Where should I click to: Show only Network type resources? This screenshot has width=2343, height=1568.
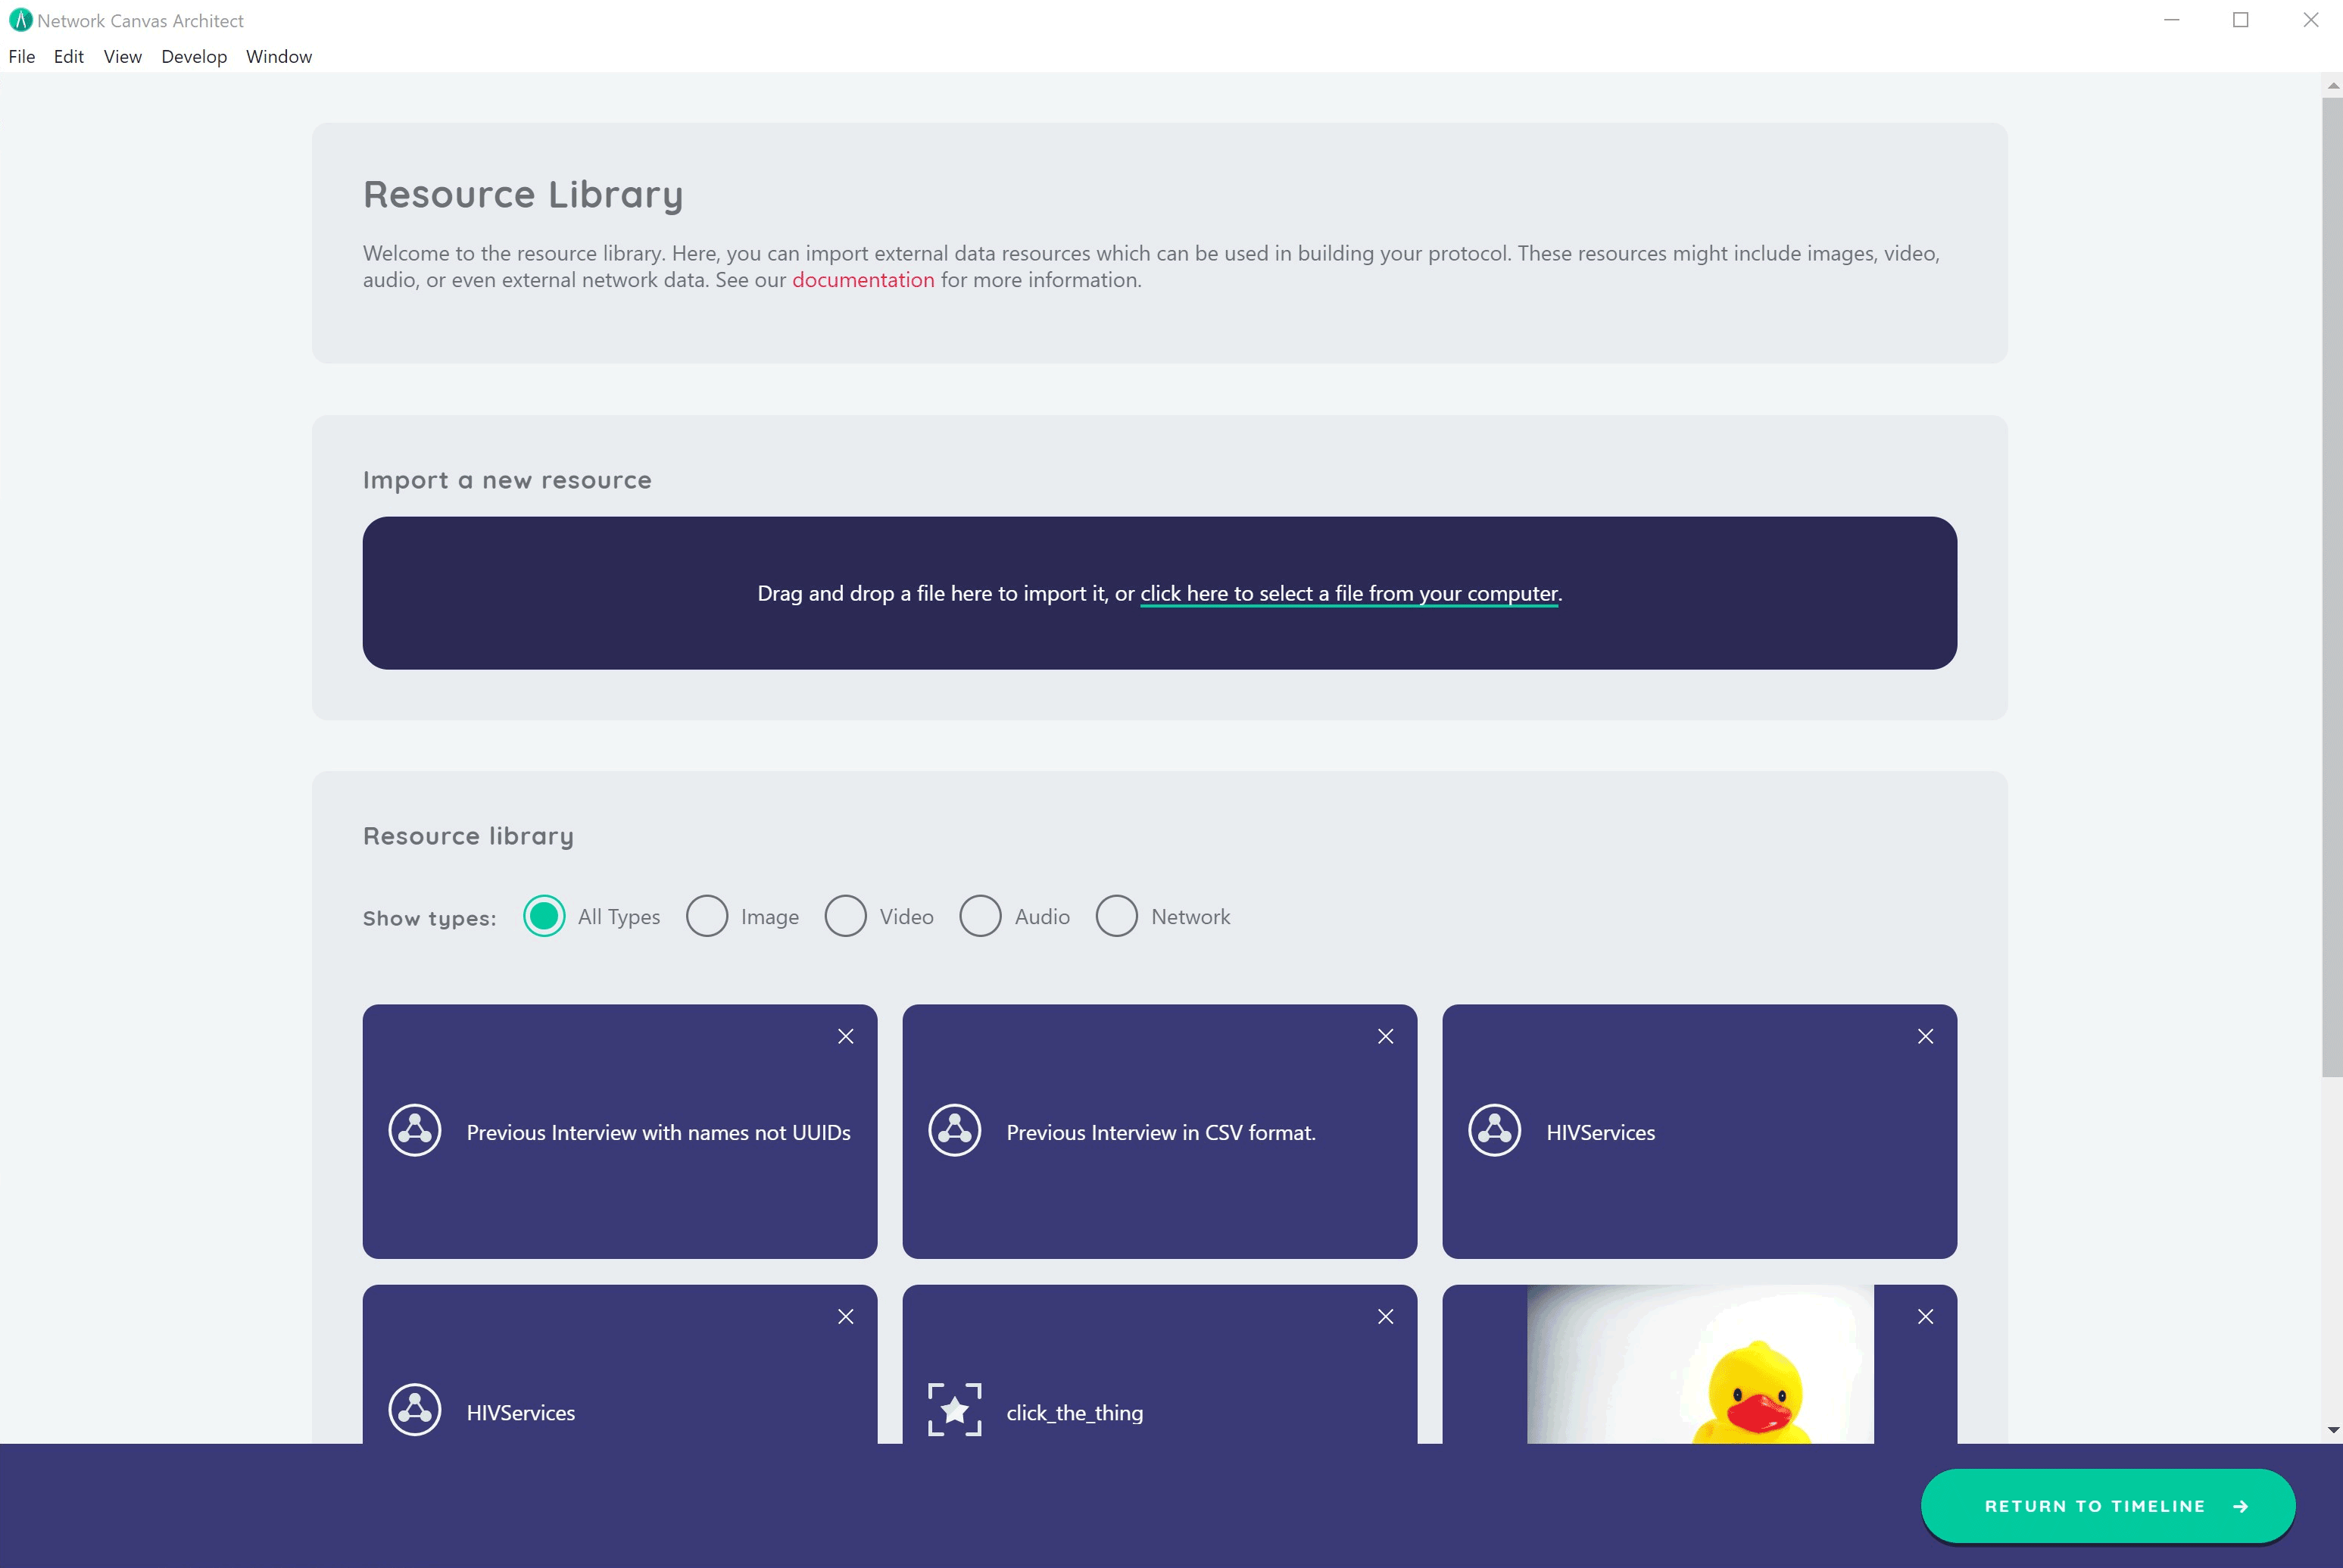pos(1116,916)
